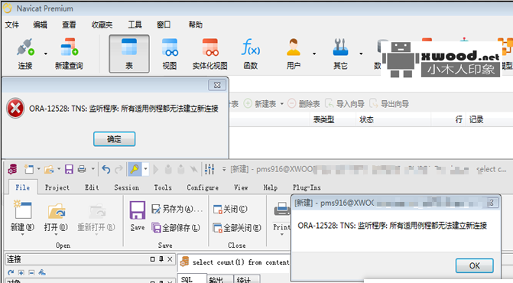The height and width of the screenshot is (283, 513).
Task: Click 确定 in the ORA-12528 error dialog
Action: click(114, 139)
